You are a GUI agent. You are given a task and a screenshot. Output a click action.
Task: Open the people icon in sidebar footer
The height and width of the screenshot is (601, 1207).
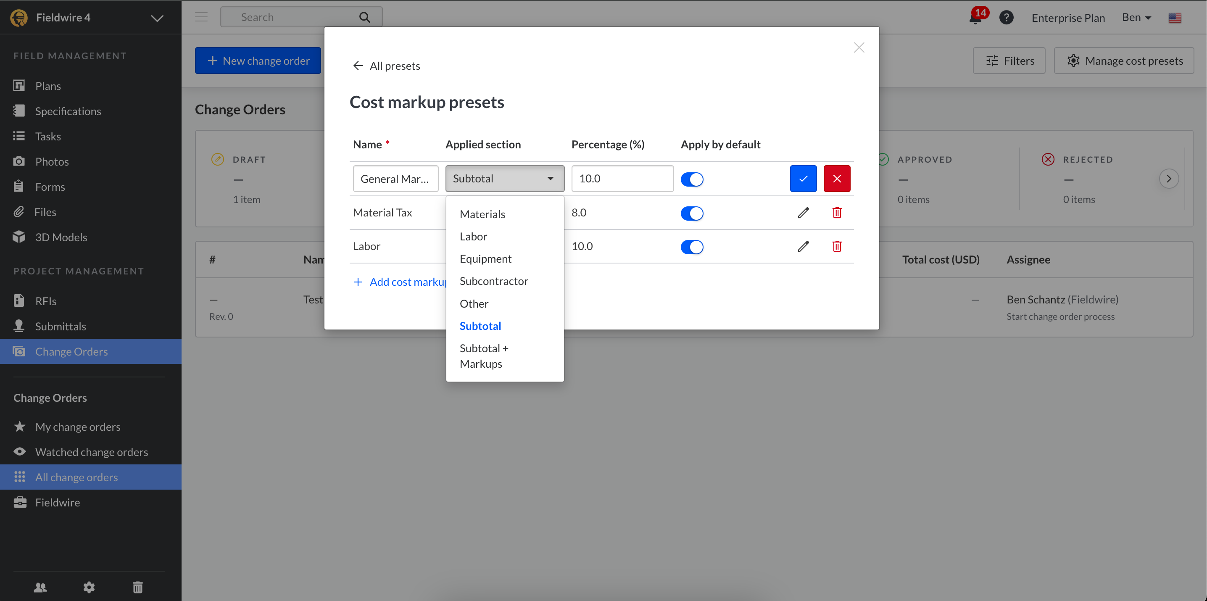click(x=41, y=587)
